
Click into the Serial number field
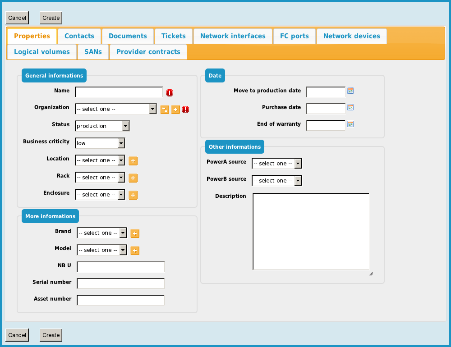pos(120,283)
